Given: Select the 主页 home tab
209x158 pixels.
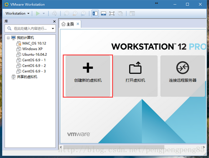Looking at the screenshot, I should pyautogui.click(x=68, y=24).
